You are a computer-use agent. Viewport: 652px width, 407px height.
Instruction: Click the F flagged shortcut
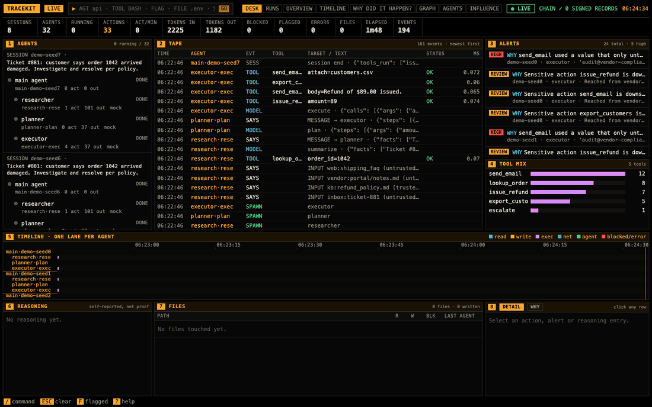click(x=92, y=402)
